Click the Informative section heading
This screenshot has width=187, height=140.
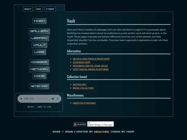point(74,51)
